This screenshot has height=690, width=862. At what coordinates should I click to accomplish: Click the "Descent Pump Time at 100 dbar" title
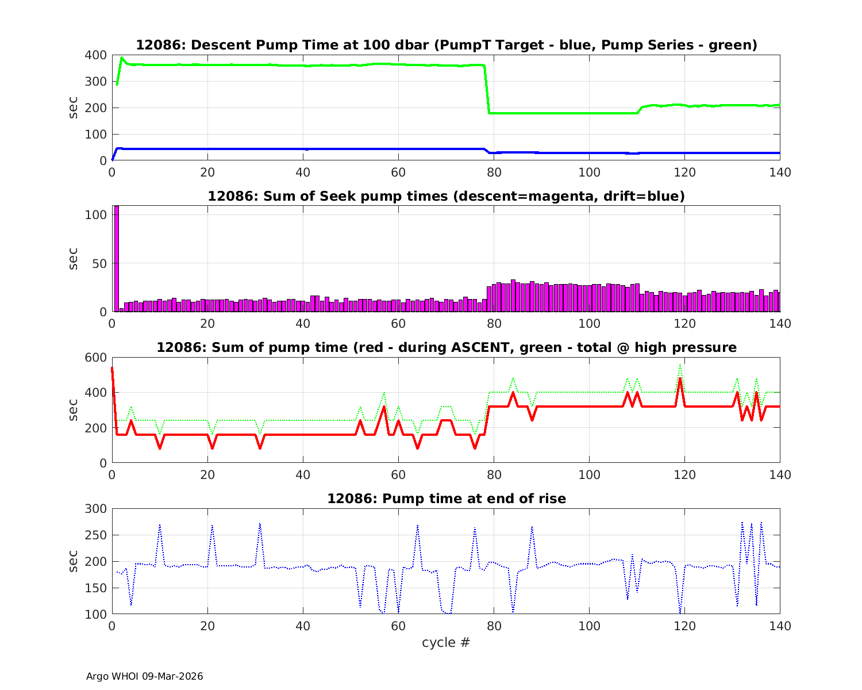click(x=446, y=45)
